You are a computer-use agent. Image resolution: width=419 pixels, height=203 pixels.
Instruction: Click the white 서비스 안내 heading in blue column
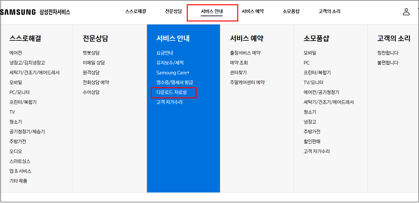point(173,39)
